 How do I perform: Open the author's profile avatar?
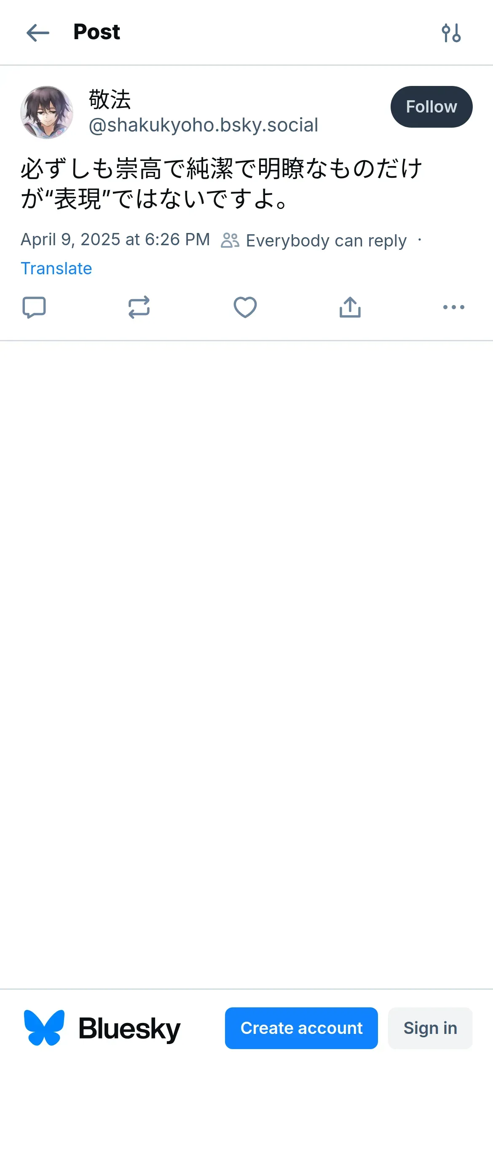(x=47, y=112)
